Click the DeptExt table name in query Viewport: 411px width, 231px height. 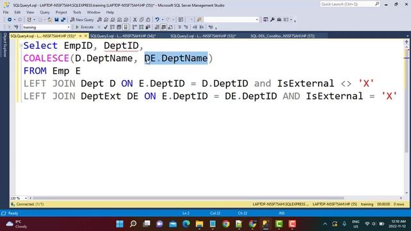click(101, 96)
